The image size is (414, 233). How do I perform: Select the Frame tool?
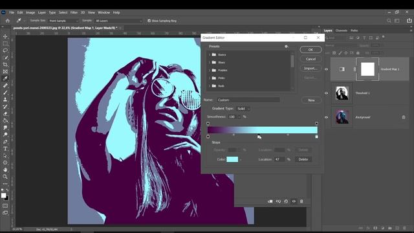click(x=5, y=71)
